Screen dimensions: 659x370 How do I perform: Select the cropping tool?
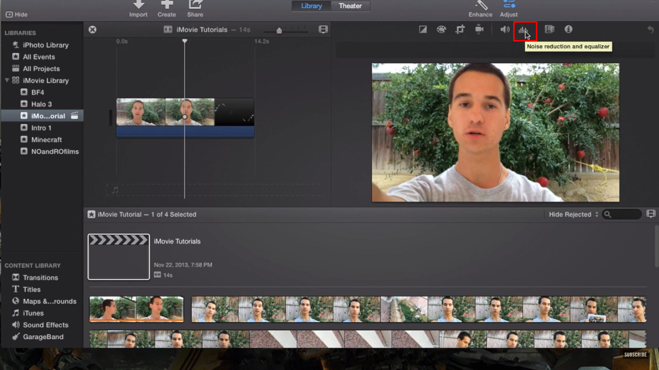tap(460, 29)
